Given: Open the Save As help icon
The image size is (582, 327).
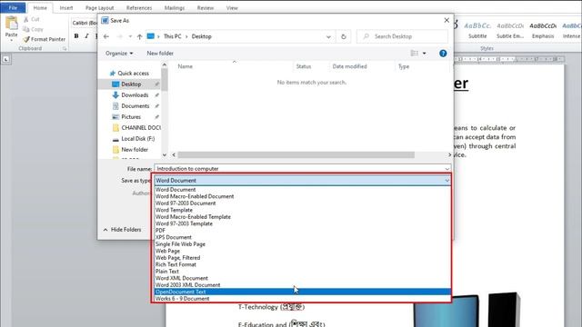Looking at the screenshot, I should pyautogui.click(x=443, y=53).
